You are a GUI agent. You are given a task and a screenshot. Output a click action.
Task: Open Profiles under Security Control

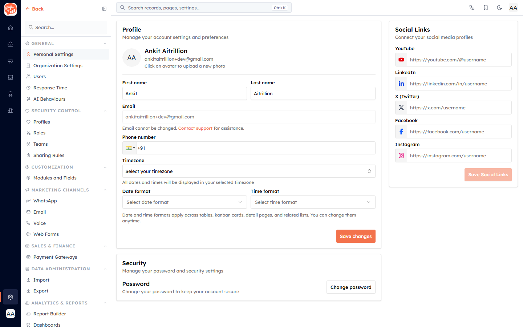[x=66, y=122]
